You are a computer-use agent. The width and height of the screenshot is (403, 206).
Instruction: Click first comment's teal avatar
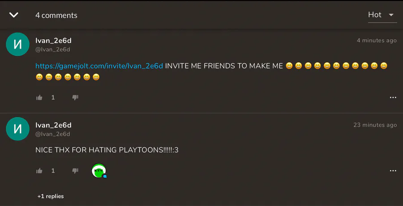point(17,44)
